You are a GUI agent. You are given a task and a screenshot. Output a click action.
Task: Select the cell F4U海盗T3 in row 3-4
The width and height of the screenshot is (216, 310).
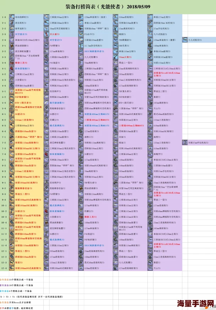click(55, 63)
